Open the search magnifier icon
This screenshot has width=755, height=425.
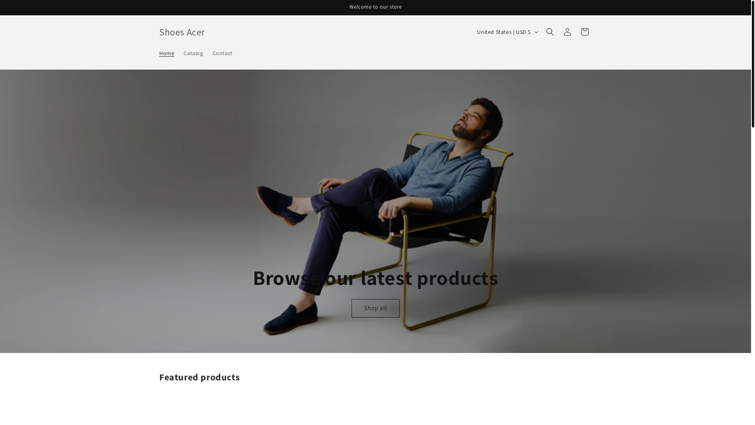click(550, 32)
